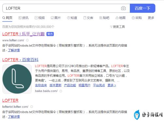The width and height of the screenshot is (164, 121).
Task: Click 了解详情 under the loftertxt result
Action: point(14,117)
